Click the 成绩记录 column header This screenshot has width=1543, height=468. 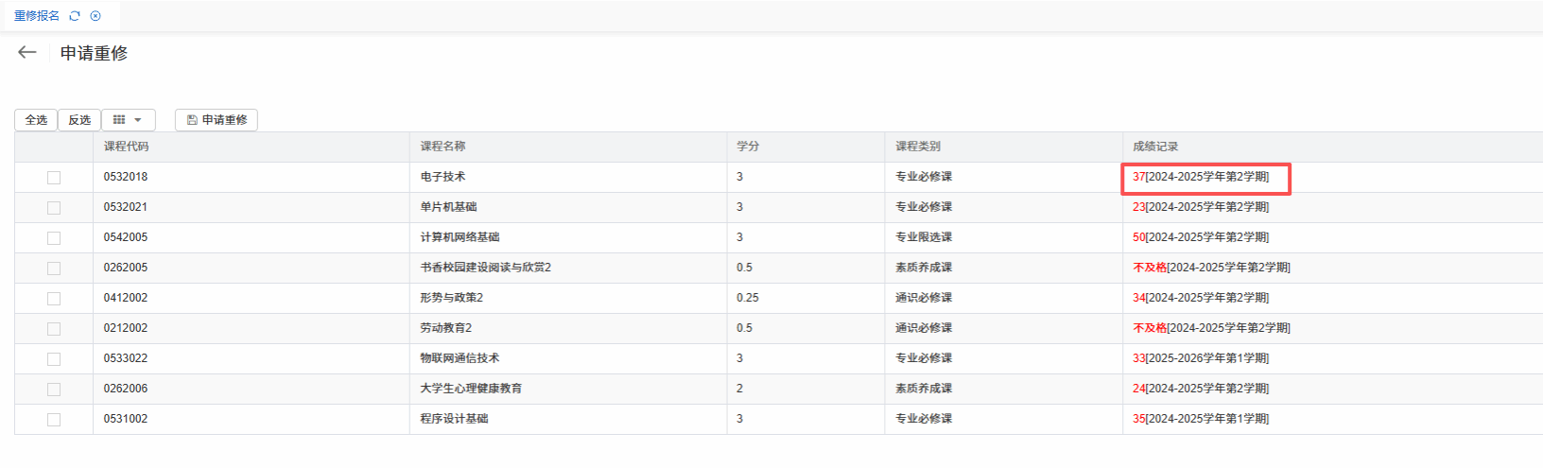(1155, 147)
